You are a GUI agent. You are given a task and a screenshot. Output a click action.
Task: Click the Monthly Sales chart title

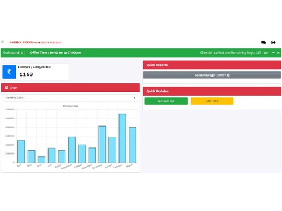click(70, 106)
